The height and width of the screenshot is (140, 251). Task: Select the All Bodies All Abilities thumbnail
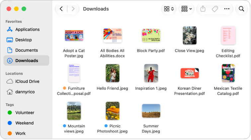pyautogui.click(x=113, y=35)
